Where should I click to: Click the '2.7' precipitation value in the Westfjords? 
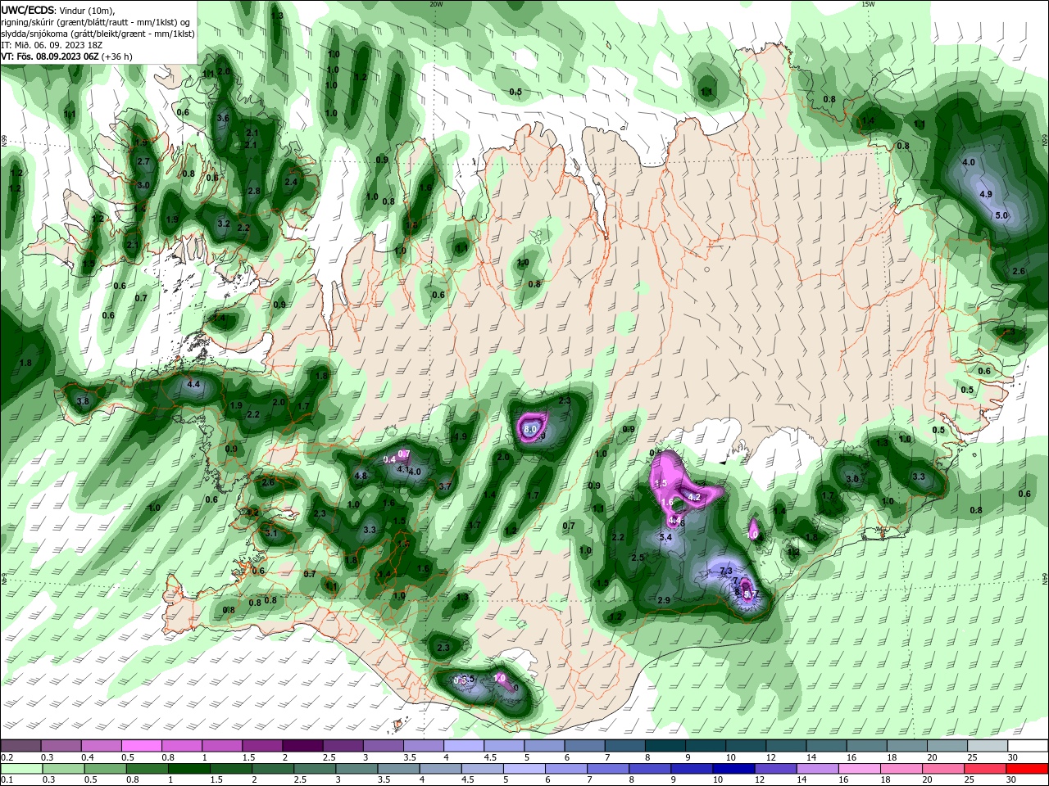pyautogui.click(x=143, y=161)
